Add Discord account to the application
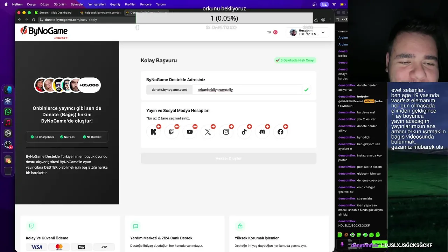This screenshot has height=252, width=448. pyautogui.click(x=262, y=132)
